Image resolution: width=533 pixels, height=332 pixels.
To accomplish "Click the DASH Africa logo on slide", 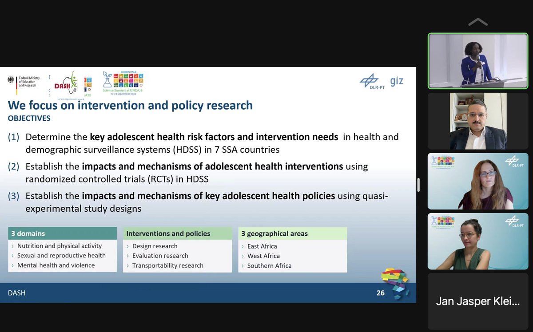I will pos(66,83).
